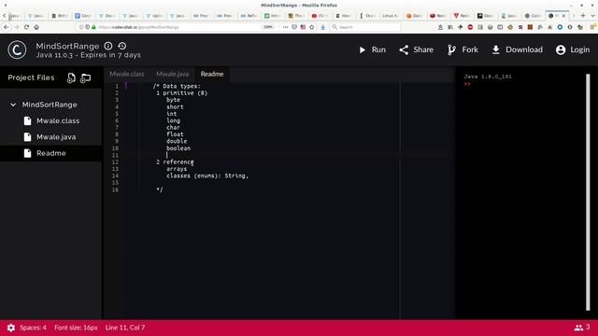This screenshot has width=598, height=336.
Task: List all tabs dropdown arrow
Action: coord(592,16)
